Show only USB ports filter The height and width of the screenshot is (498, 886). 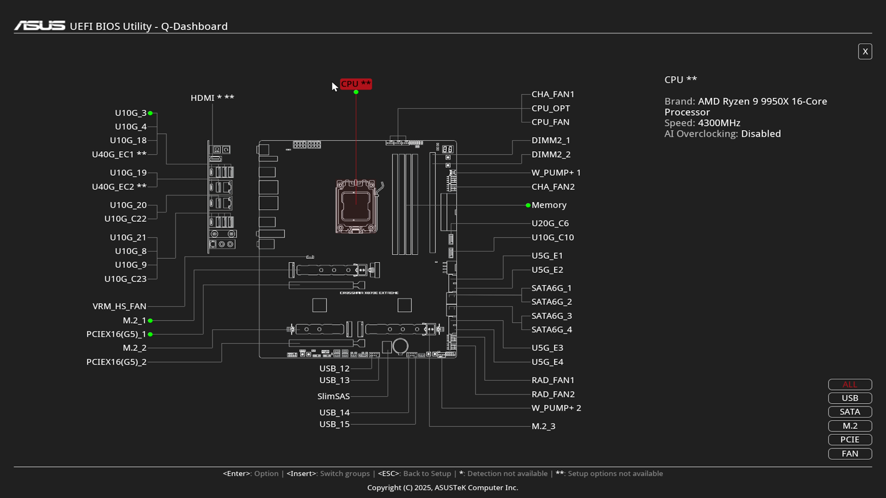coord(850,398)
